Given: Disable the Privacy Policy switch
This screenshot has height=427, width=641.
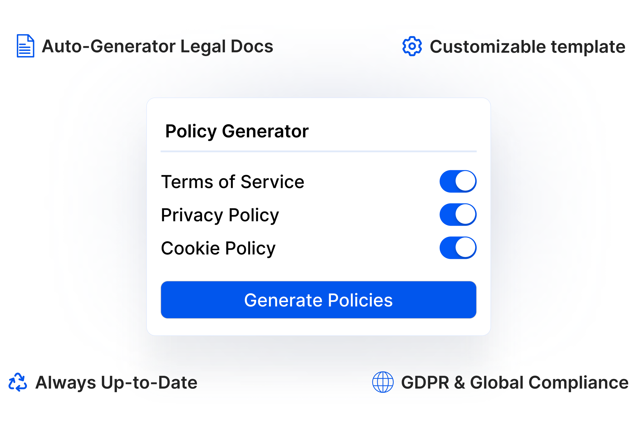Looking at the screenshot, I should 458,215.
